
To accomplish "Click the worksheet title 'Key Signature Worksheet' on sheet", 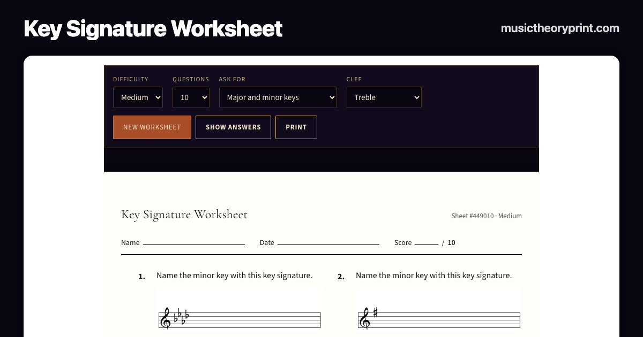I will pos(184,215).
